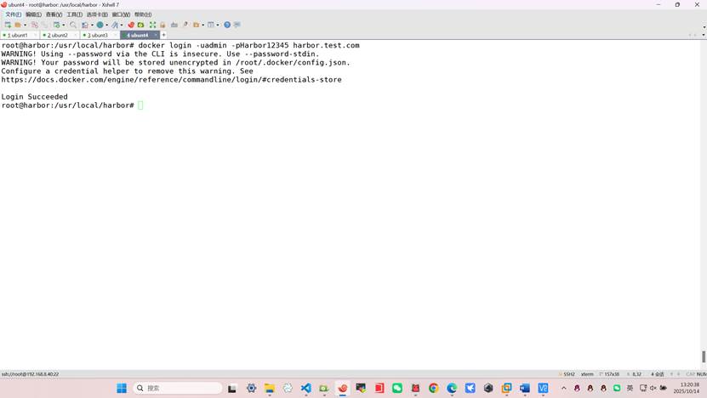Click the green Xmanager toolbar icon

140,25
